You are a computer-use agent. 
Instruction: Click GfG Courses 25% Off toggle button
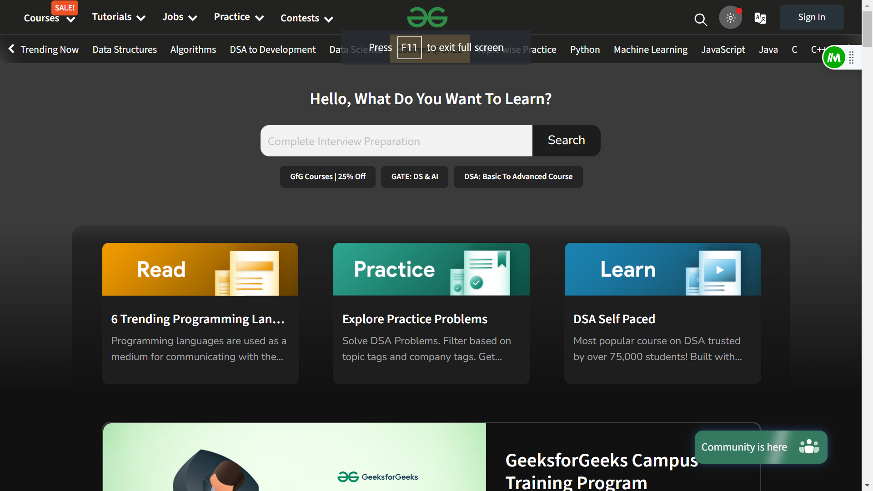coord(328,176)
